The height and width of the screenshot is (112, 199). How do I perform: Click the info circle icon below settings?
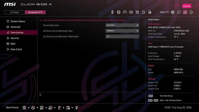(40, 95)
